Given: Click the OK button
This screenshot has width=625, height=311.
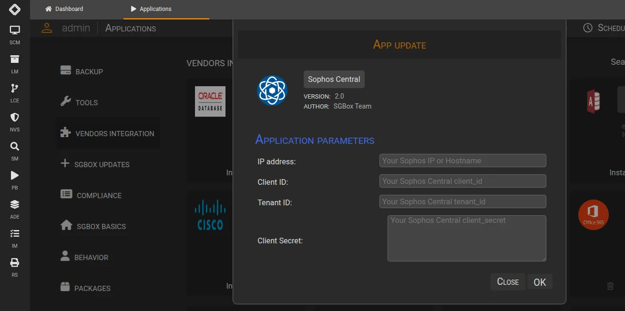Looking at the screenshot, I should pos(540,281).
